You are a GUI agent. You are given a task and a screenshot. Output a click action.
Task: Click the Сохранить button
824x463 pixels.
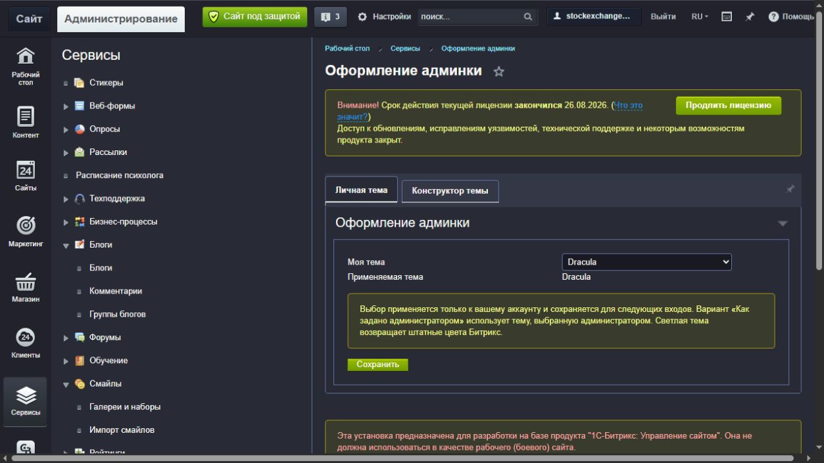click(377, 364)
